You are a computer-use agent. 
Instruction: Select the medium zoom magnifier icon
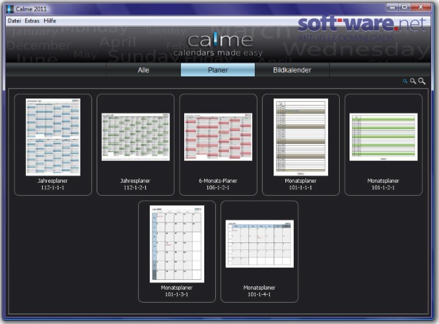click(x=413, y=81)
